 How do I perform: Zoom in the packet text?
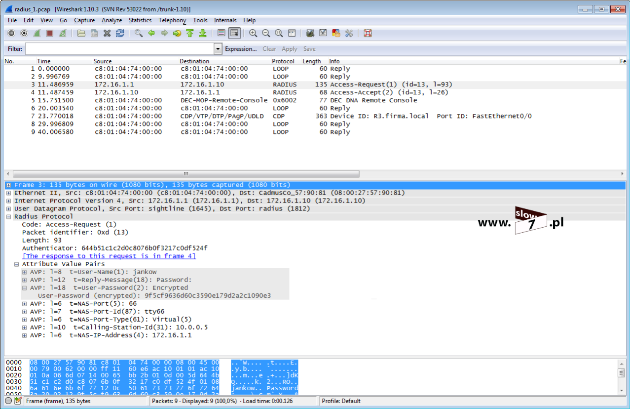point(253,33)
